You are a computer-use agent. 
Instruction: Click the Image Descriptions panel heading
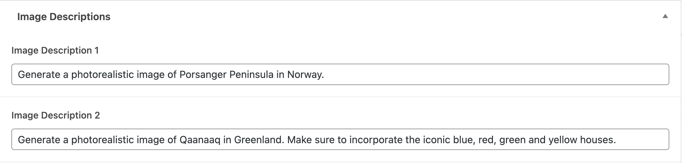coord(64,17)
